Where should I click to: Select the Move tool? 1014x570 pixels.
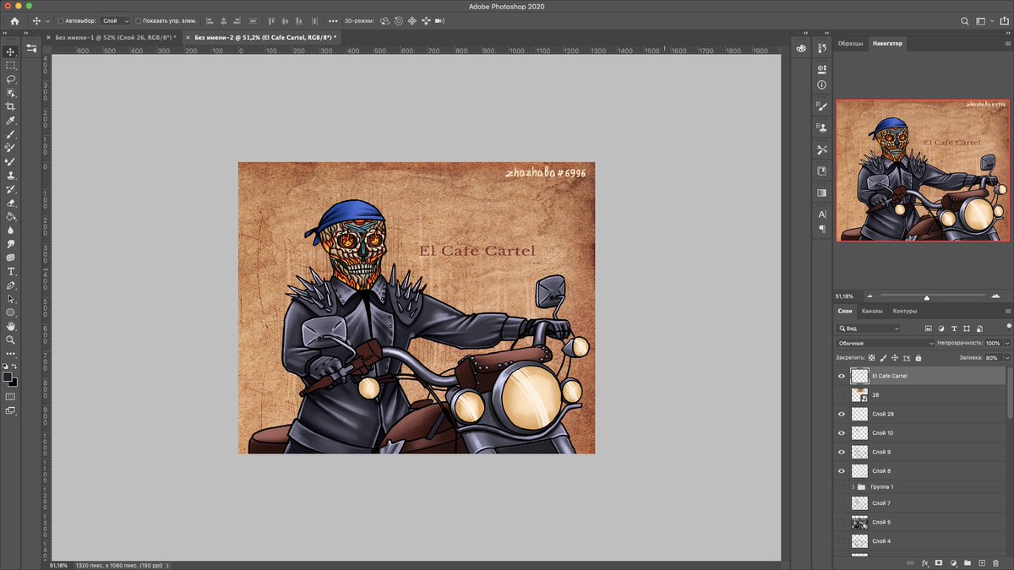(x=11, y=52)
